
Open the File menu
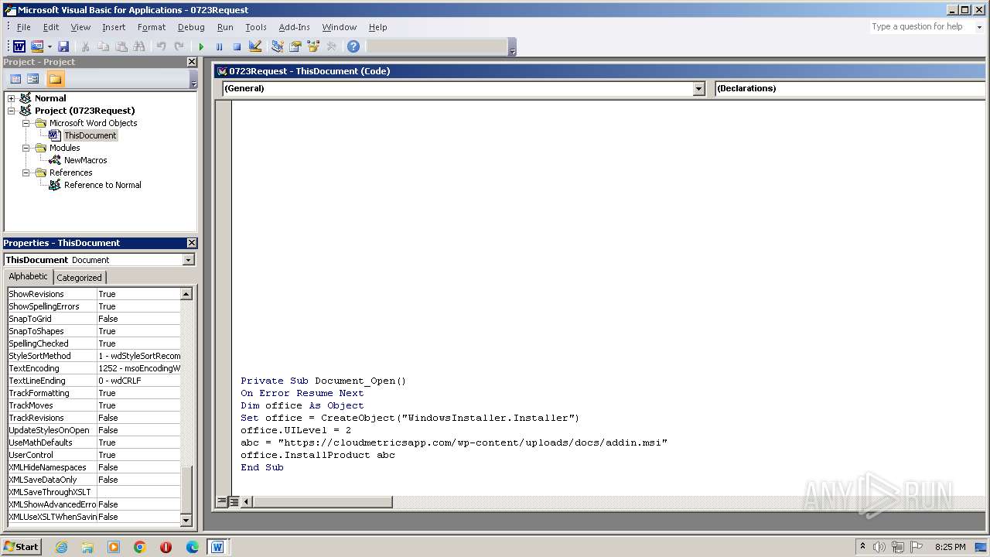24,27
